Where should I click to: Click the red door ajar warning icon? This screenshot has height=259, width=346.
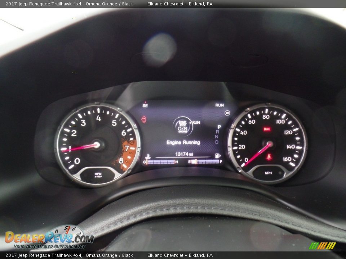coord(144,119)
